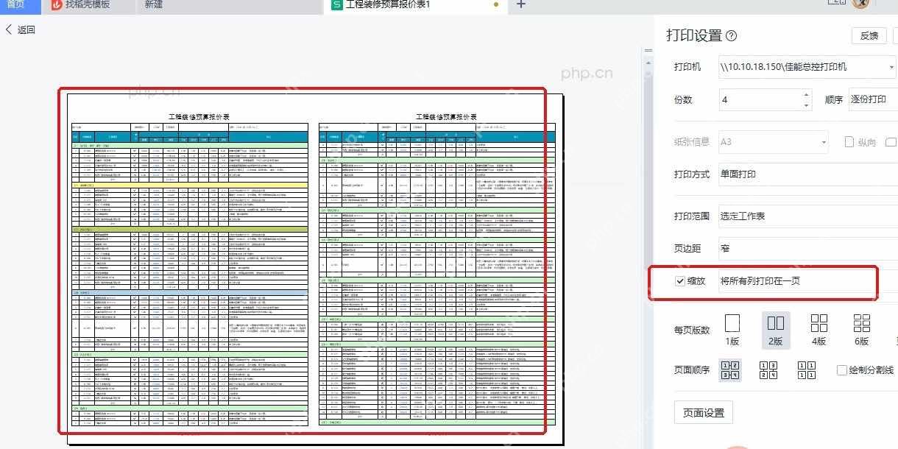Viewport: 898px width, 449px height.
Task: Open the 顺序 逐份打印 dropdown
Action: point(872,99)
